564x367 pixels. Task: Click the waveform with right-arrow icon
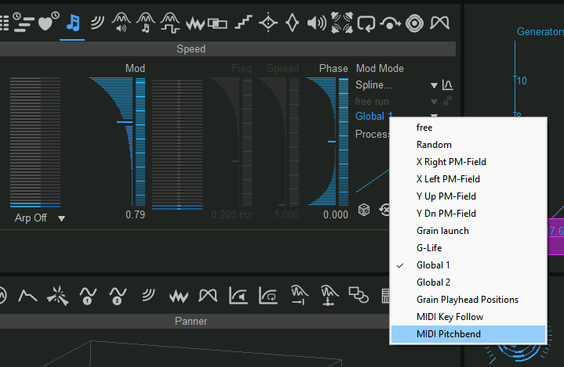pos(299,295)
